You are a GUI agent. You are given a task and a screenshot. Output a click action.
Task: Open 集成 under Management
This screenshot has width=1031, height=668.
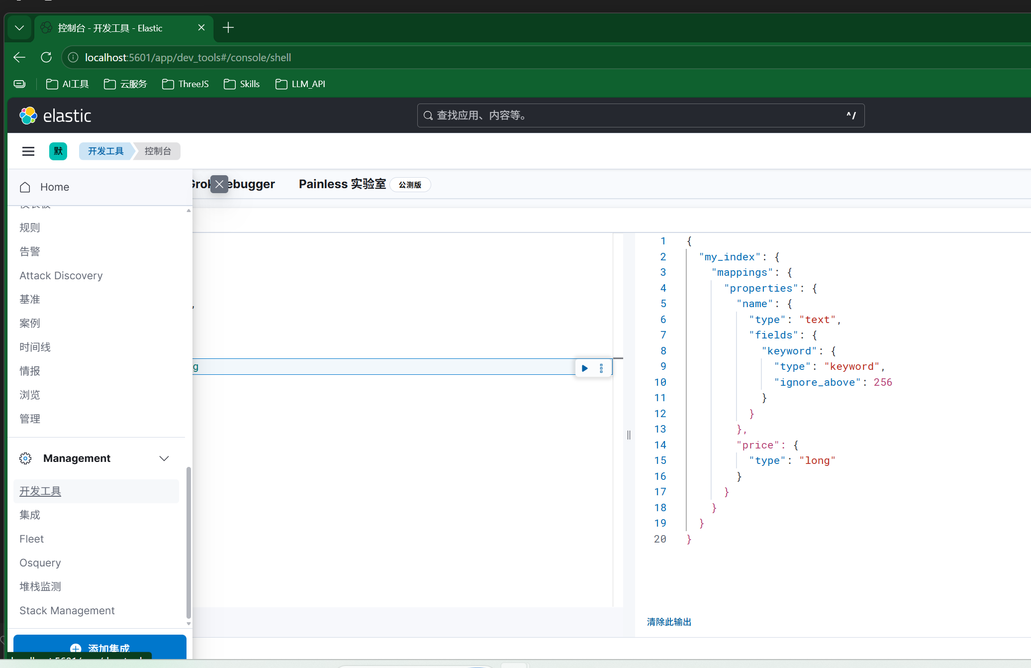pos(29,515)
